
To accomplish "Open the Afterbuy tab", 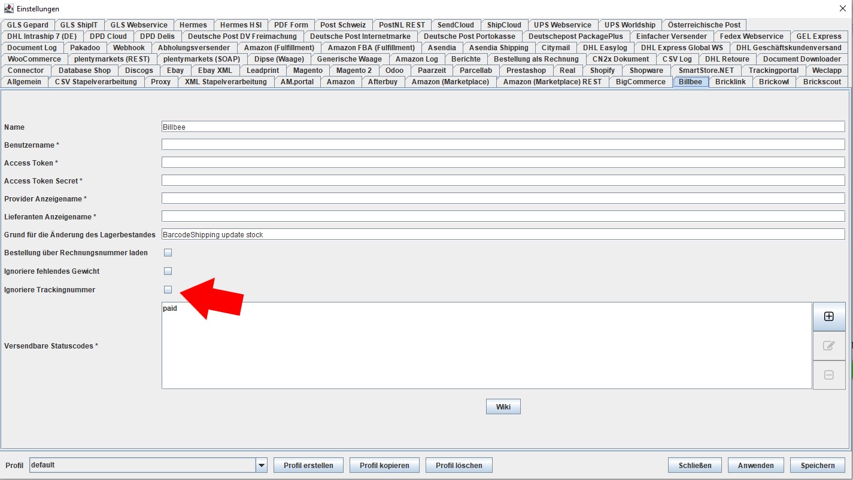I will point(383,82).
